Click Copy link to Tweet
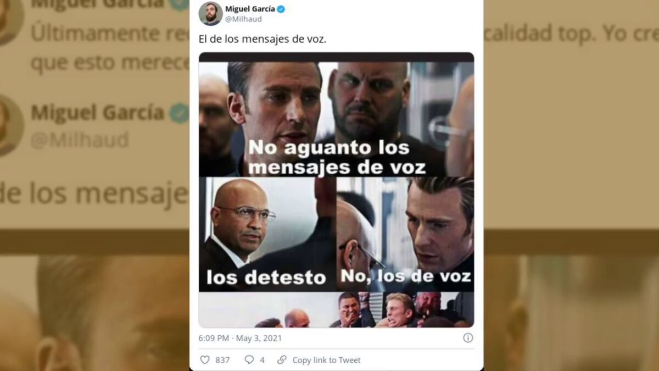Image resolution: width=659 pixels, height=371 pixels. tap(326, 360)
